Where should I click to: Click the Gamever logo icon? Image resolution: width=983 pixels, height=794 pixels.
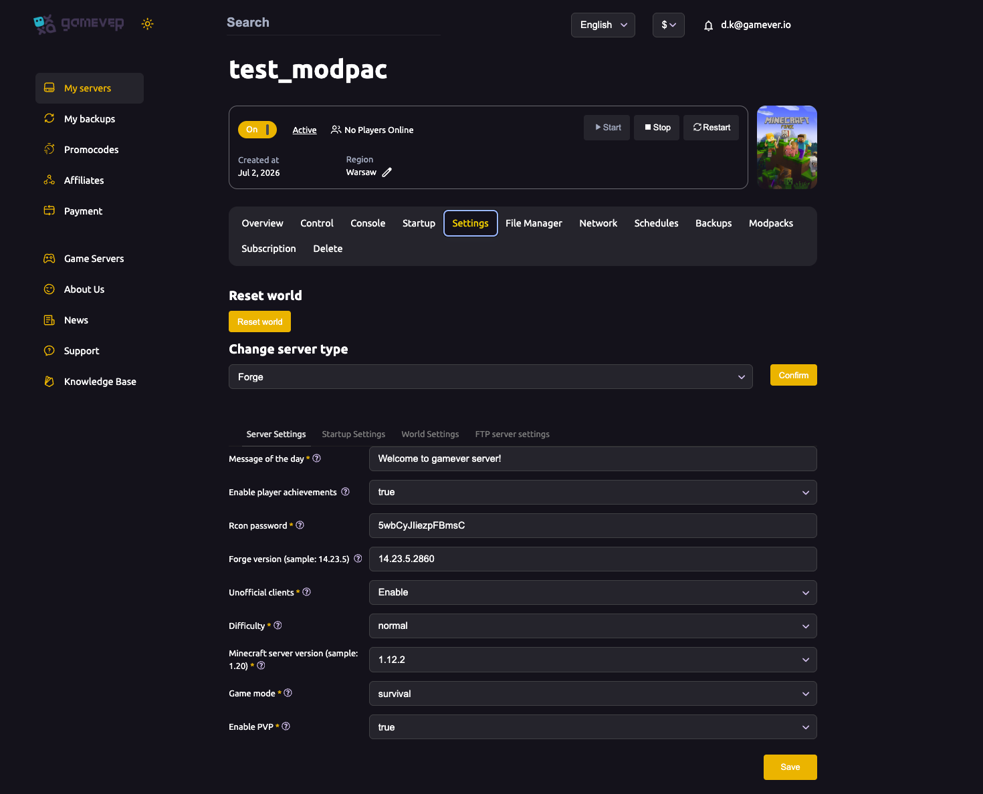point(45,24)
